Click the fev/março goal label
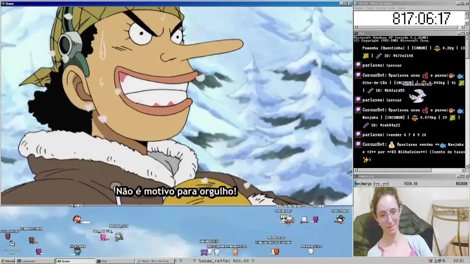 (x=372, y=184)
